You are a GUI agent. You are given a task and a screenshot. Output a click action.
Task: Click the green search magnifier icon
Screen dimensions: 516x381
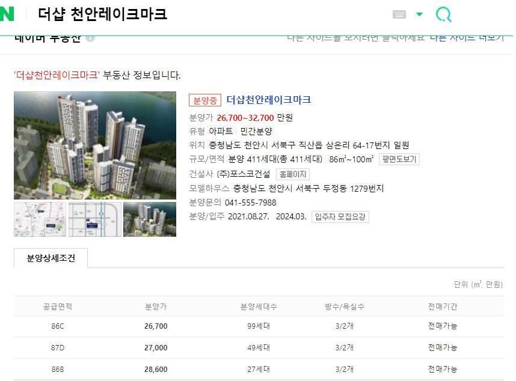[443, 14]
